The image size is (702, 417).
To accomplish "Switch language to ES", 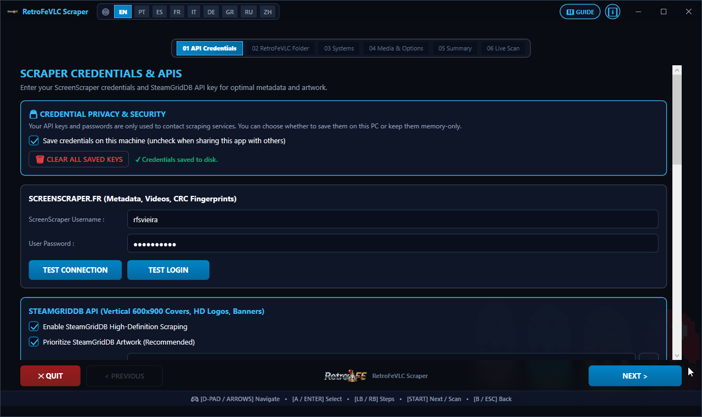I will point(159,12).
